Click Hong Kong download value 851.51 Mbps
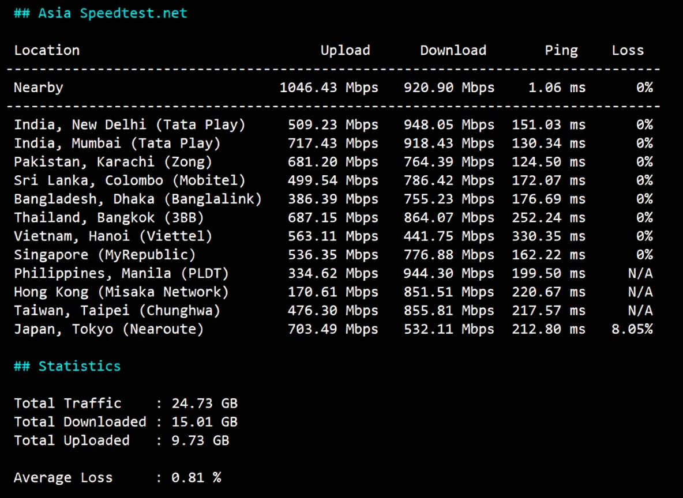This screenshot has width=683, height=498. (x=449, y=292)
